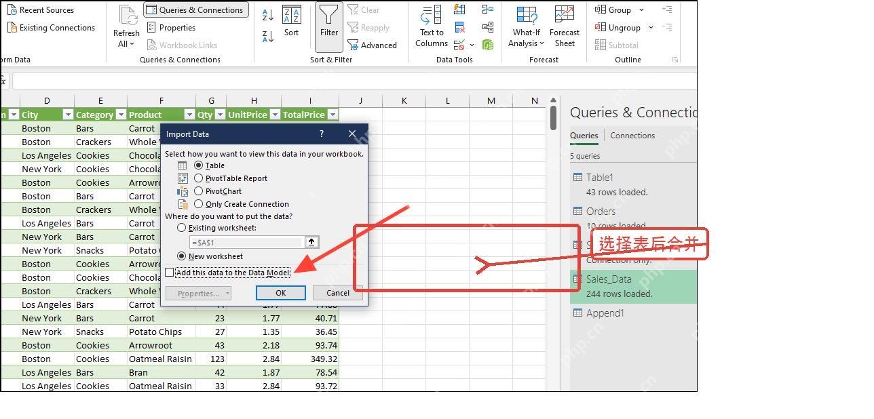Create a Forecast Sheet
The width and height of the screenshot is (874, 419).
565,27
